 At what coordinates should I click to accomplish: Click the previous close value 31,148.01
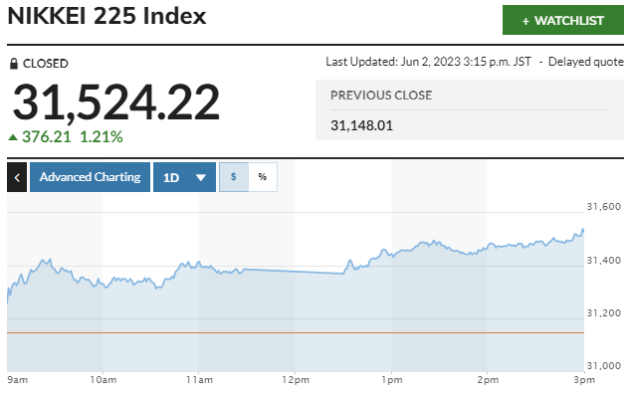[x=362, y=125]
